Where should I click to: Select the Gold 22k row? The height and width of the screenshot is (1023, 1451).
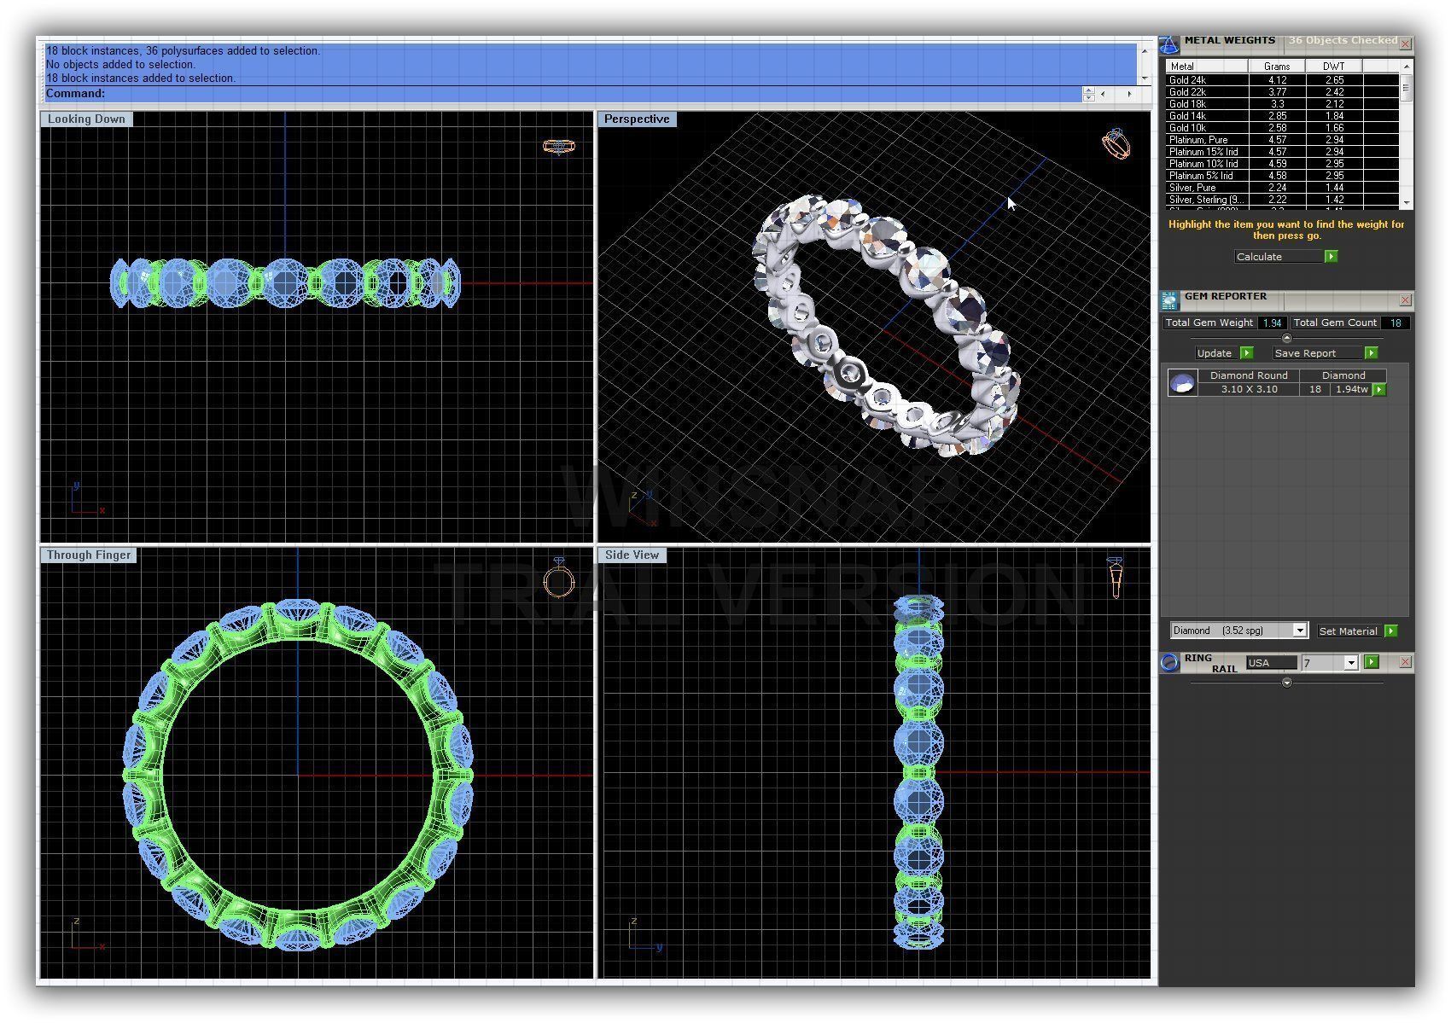coord(1283,92)
